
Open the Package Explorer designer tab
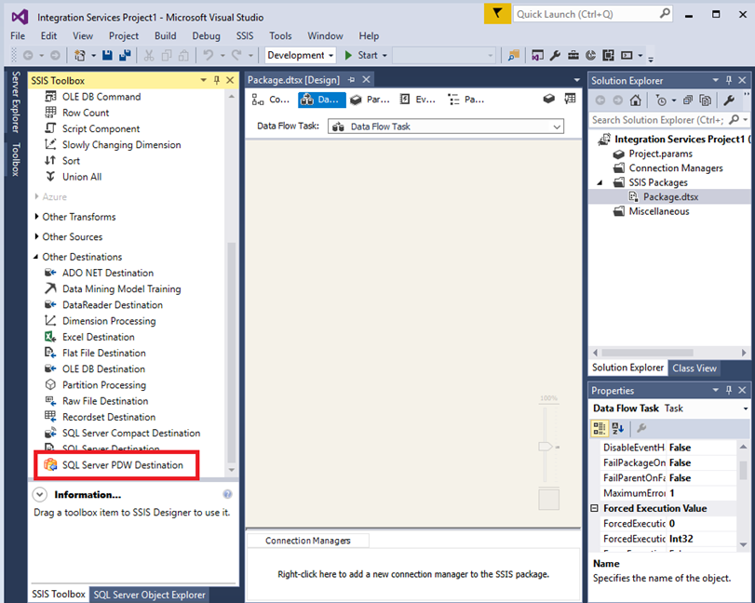[x=465, y=100]
